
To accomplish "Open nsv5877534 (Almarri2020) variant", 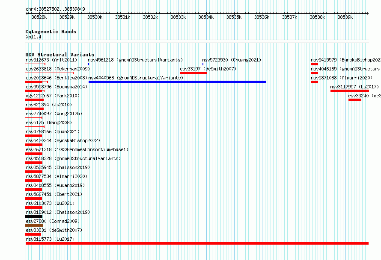I will pos(57,176).
